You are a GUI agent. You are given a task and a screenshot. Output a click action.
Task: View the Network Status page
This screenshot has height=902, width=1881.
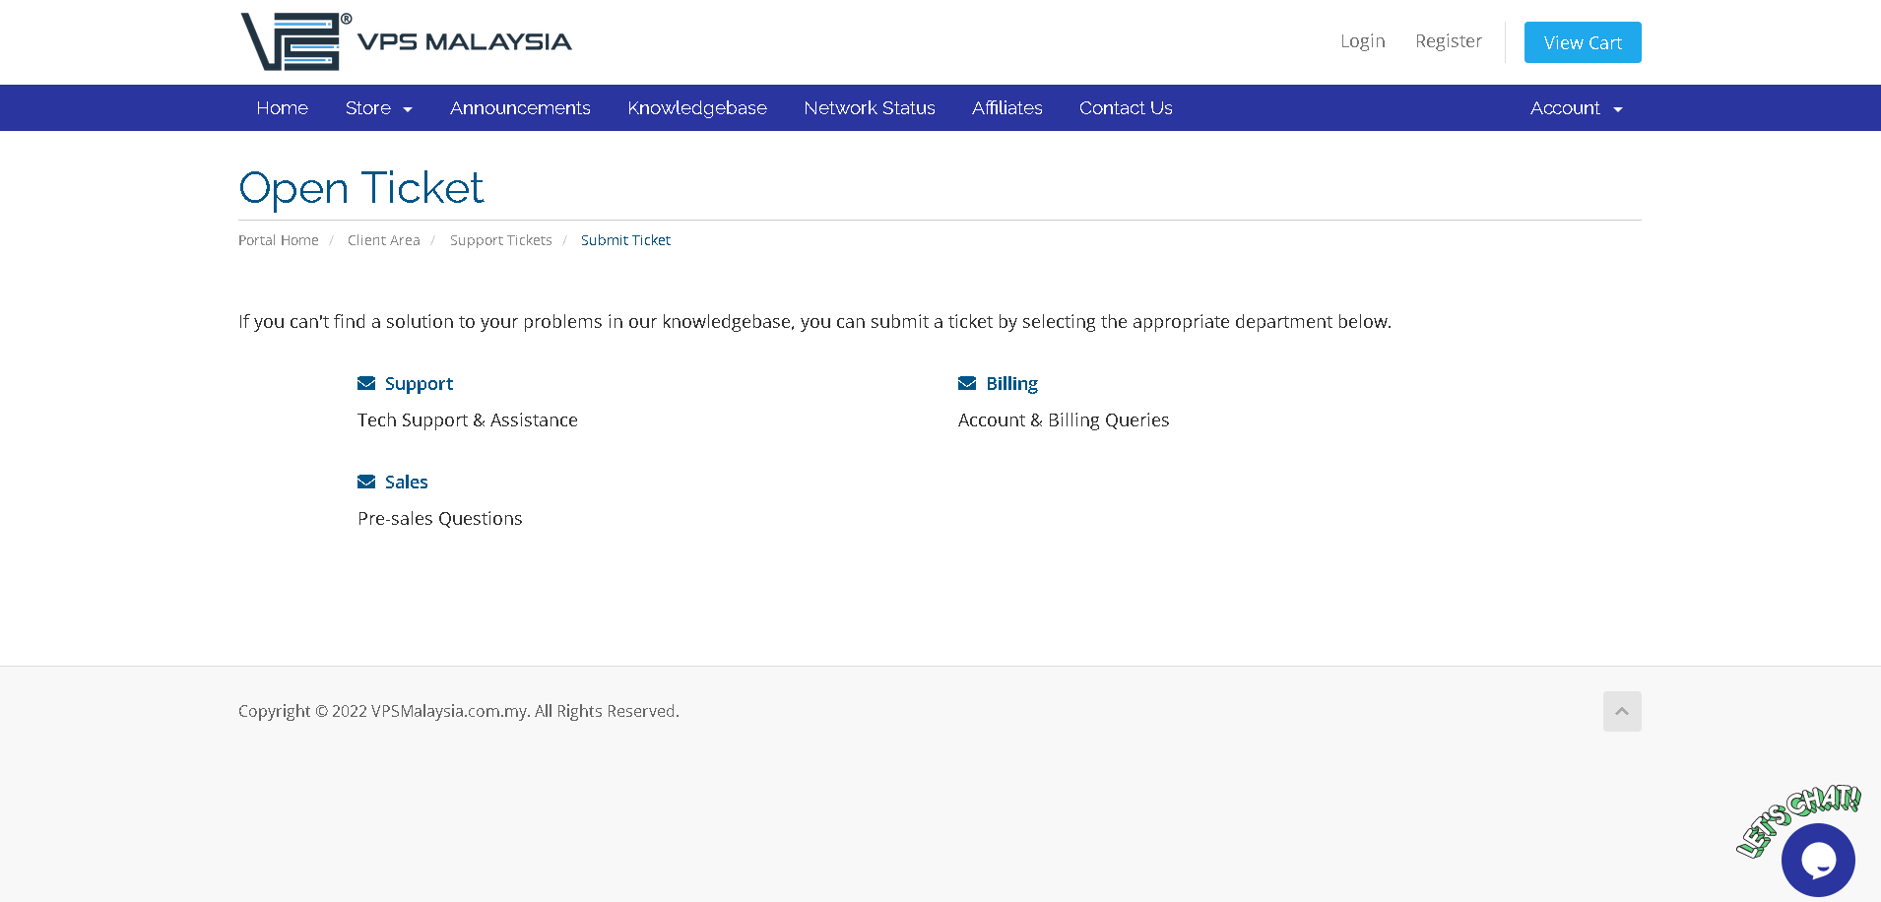(x=869, y=108)
